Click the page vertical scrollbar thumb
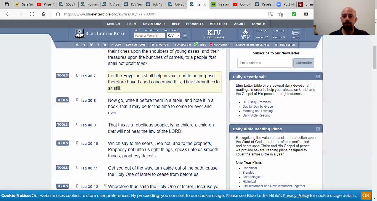Viewport: 377px width, 201px height. pyautogui.click(x=375, y=57)
